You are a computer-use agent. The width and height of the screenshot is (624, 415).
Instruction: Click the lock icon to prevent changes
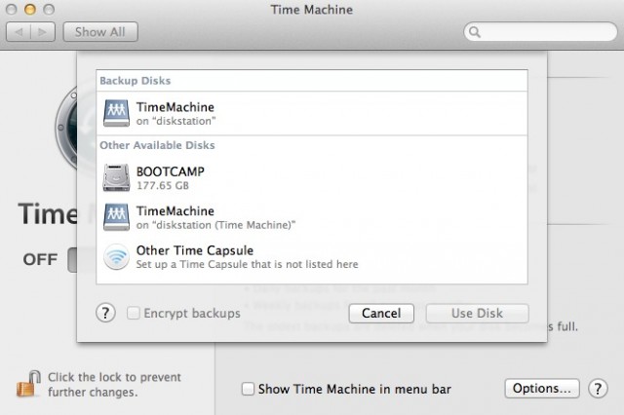(x=28, y=384)
